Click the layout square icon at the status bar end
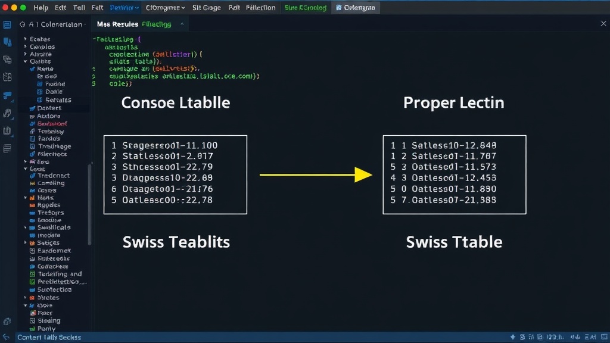This screenshot has height=343, width=610. point(604,337)
